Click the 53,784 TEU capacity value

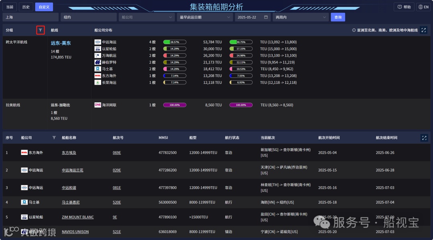click(x=212, y=42)
